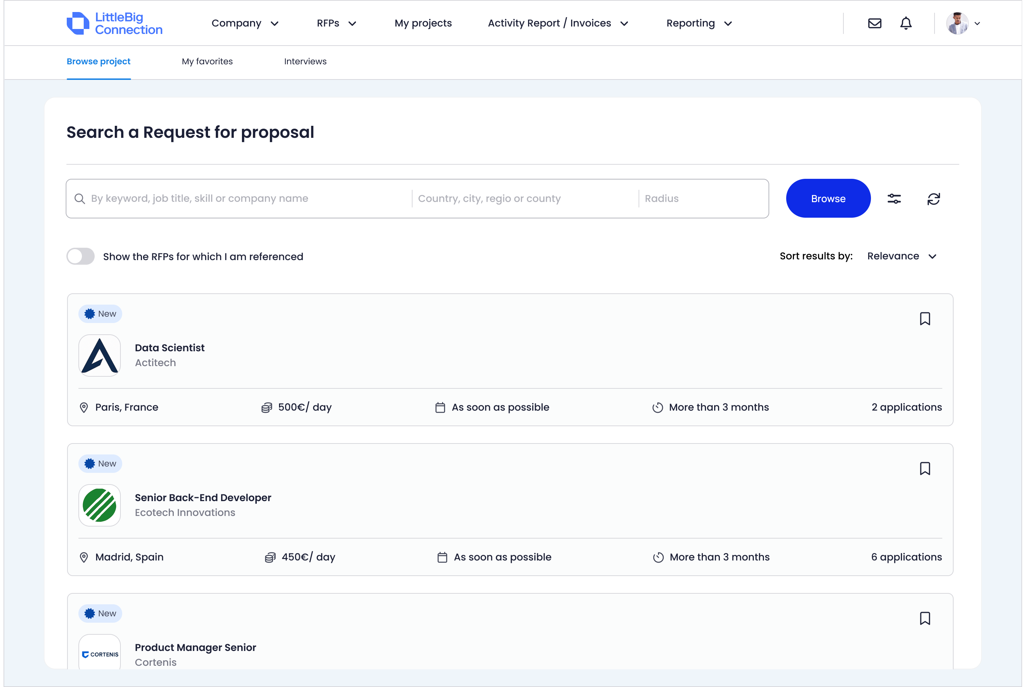The image size is (1026, 687).
Task: Click the Paris, France location text
Action: pyautogui.click(x=126, y=407)
